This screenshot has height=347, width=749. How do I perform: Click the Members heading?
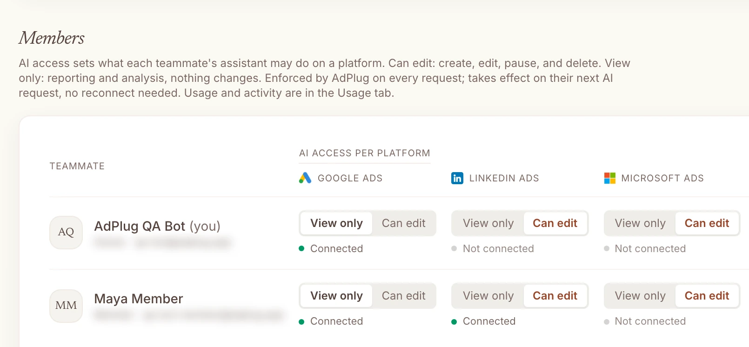tap(52, 38)
